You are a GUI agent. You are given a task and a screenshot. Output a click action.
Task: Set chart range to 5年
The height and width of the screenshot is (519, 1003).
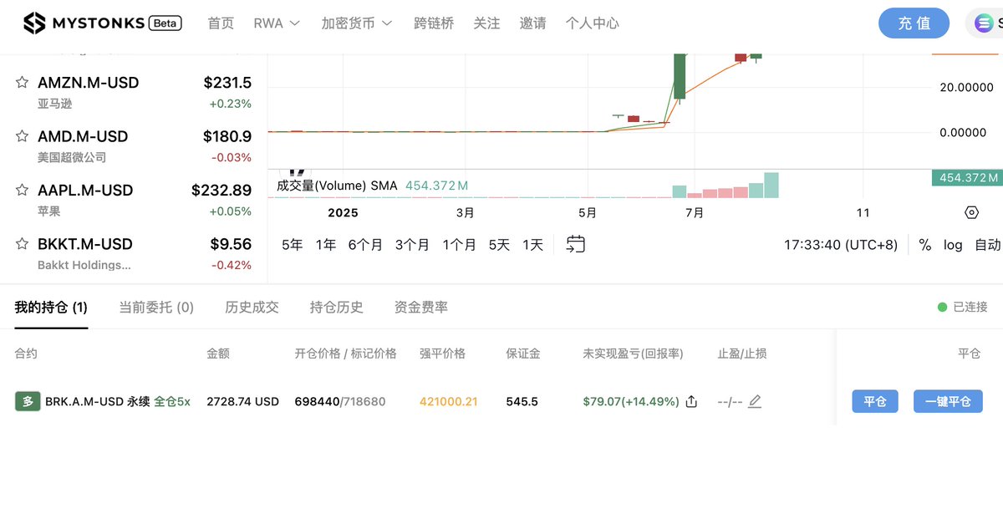pos(293,245)
